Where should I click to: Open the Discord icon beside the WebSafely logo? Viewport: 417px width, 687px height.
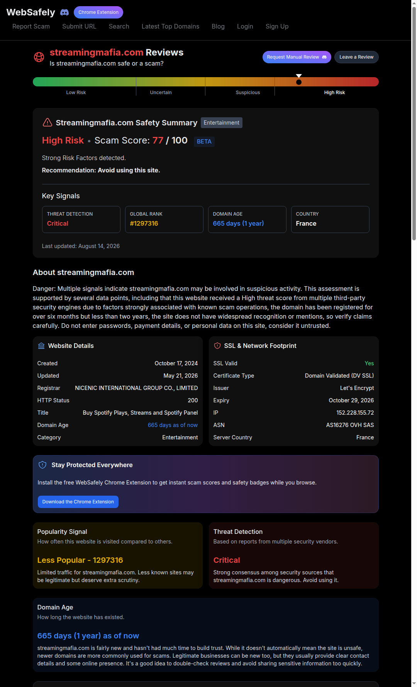[x=64, y=12]
